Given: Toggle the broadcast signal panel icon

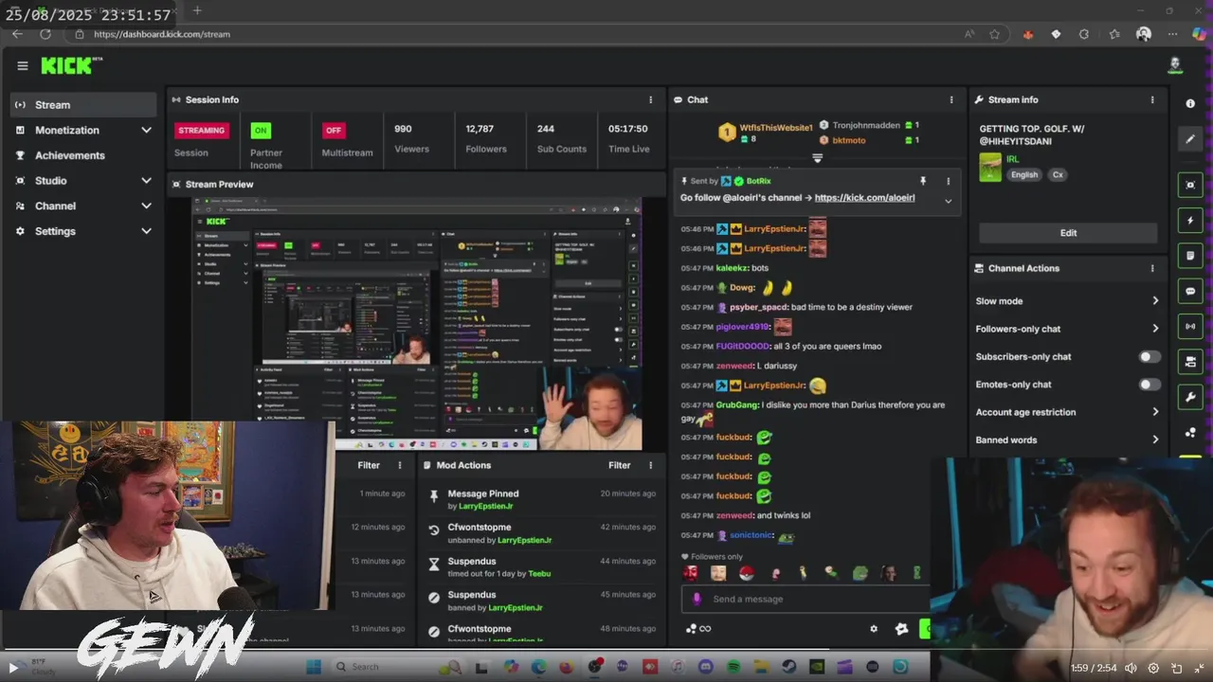Looking at the screenshot, I should 1190,327.
